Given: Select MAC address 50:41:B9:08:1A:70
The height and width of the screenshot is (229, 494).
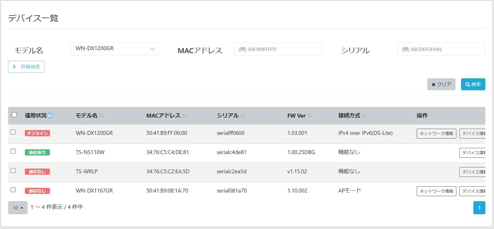Looking at the screenshot, I should coord(167,191).
